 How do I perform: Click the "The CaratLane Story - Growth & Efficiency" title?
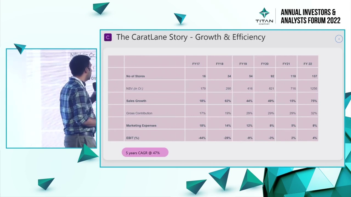click(x=191, y=37)
